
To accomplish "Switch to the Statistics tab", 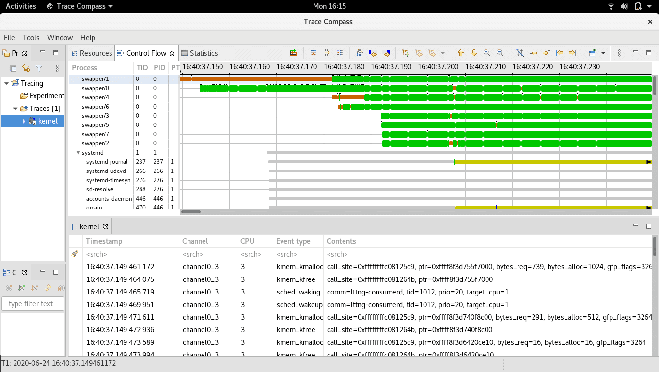I will coord(199,53).
